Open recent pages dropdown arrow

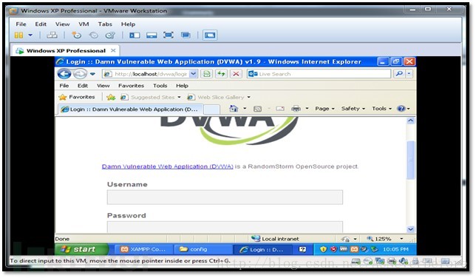click(92, 74)
